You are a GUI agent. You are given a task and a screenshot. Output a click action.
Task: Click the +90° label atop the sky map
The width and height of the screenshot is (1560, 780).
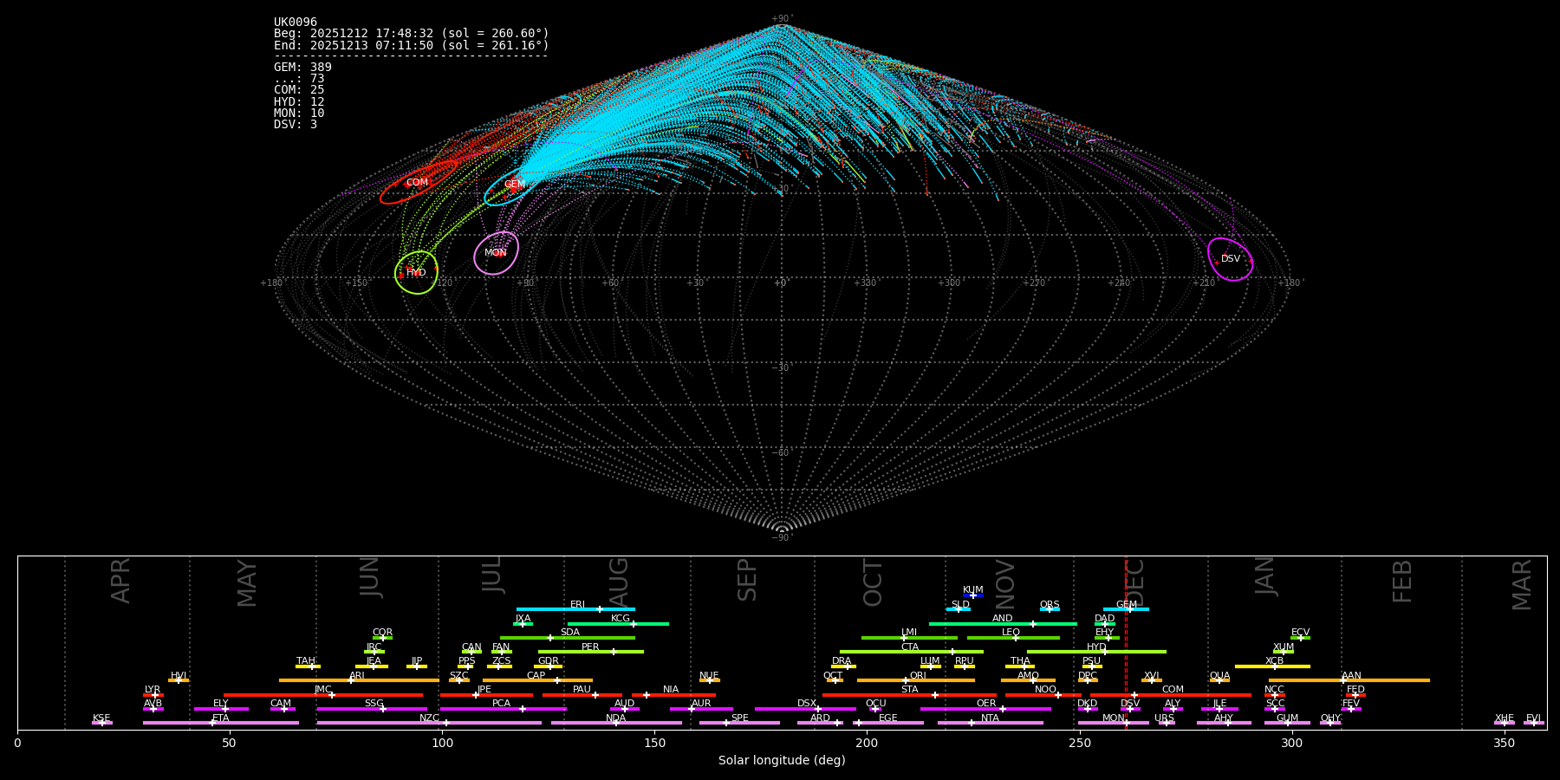[782, 19]
